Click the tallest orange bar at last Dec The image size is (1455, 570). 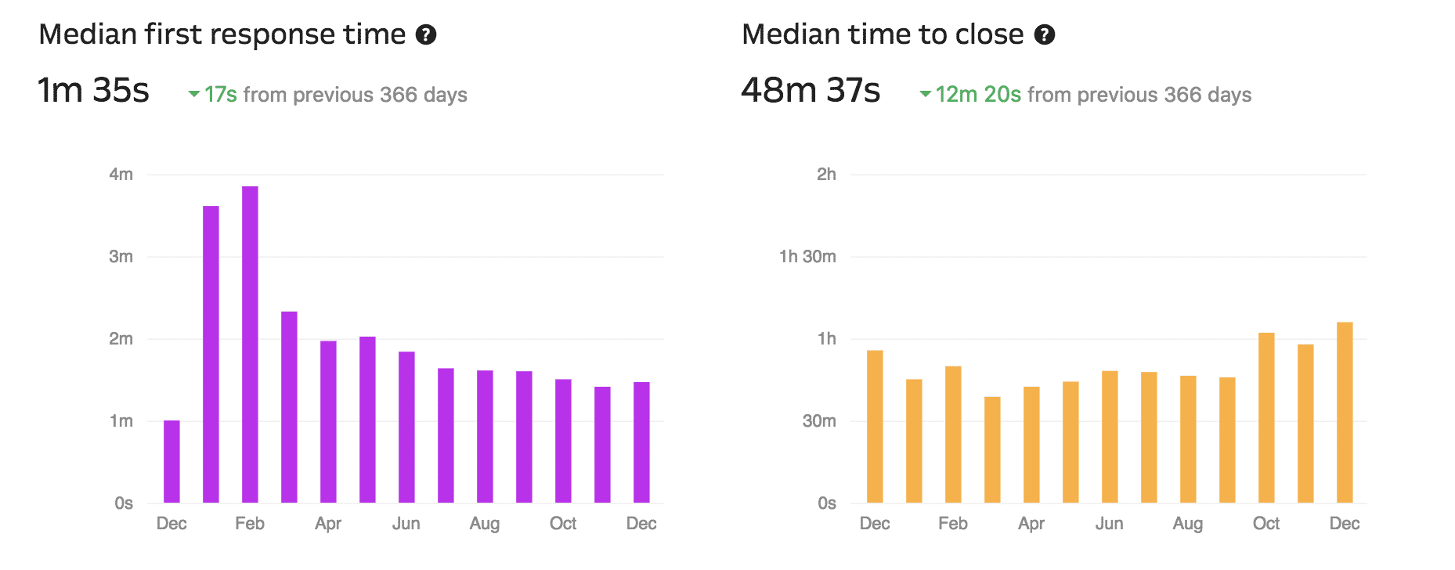tap(1345, 413)
